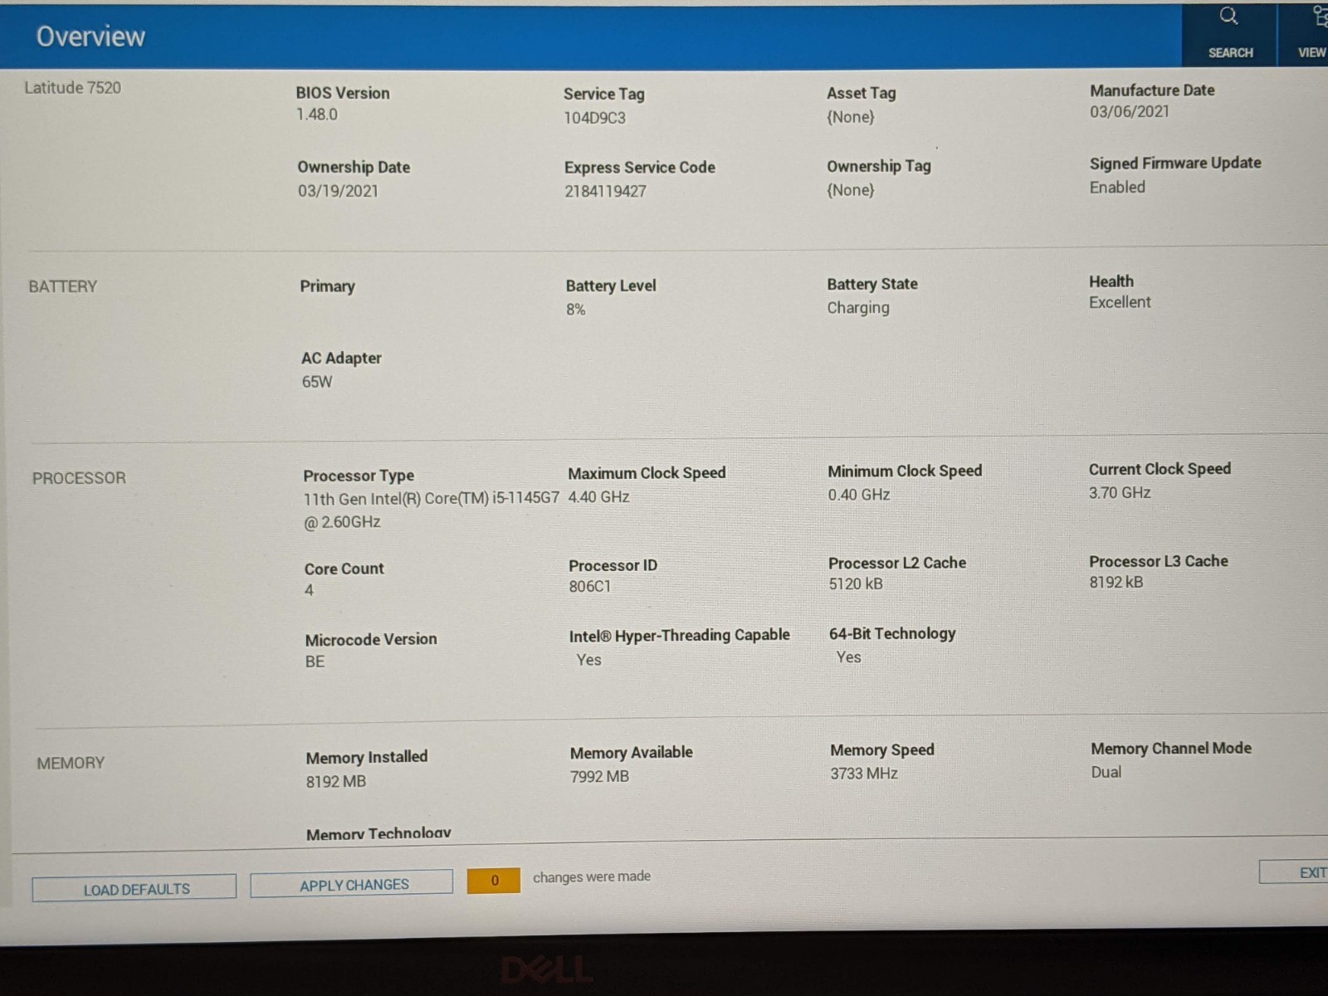The height and width of the screenshot is (996, 1328).
Task: Select the BATTERY section heading
Action: [63, 286]
